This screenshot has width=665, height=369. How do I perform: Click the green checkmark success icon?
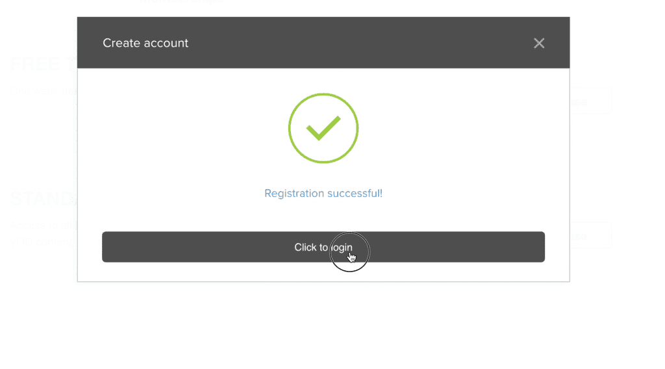[323, 128]
